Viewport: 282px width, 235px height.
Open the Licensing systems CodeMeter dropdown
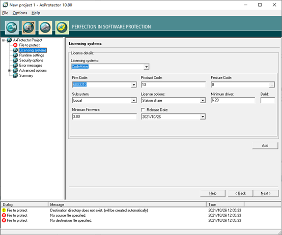(147, 67)
